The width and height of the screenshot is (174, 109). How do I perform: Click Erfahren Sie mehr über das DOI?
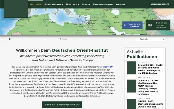[62, 105]
